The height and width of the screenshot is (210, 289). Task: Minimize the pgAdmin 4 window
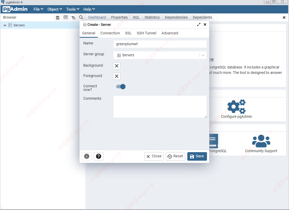[267, 2]
